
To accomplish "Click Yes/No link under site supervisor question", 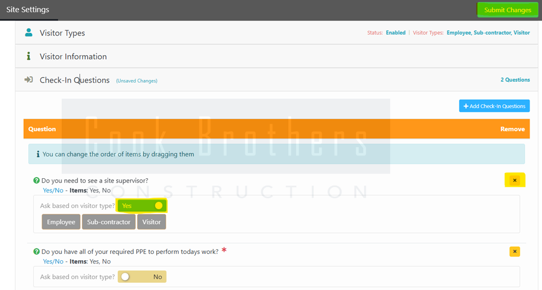I will (53, 191).
